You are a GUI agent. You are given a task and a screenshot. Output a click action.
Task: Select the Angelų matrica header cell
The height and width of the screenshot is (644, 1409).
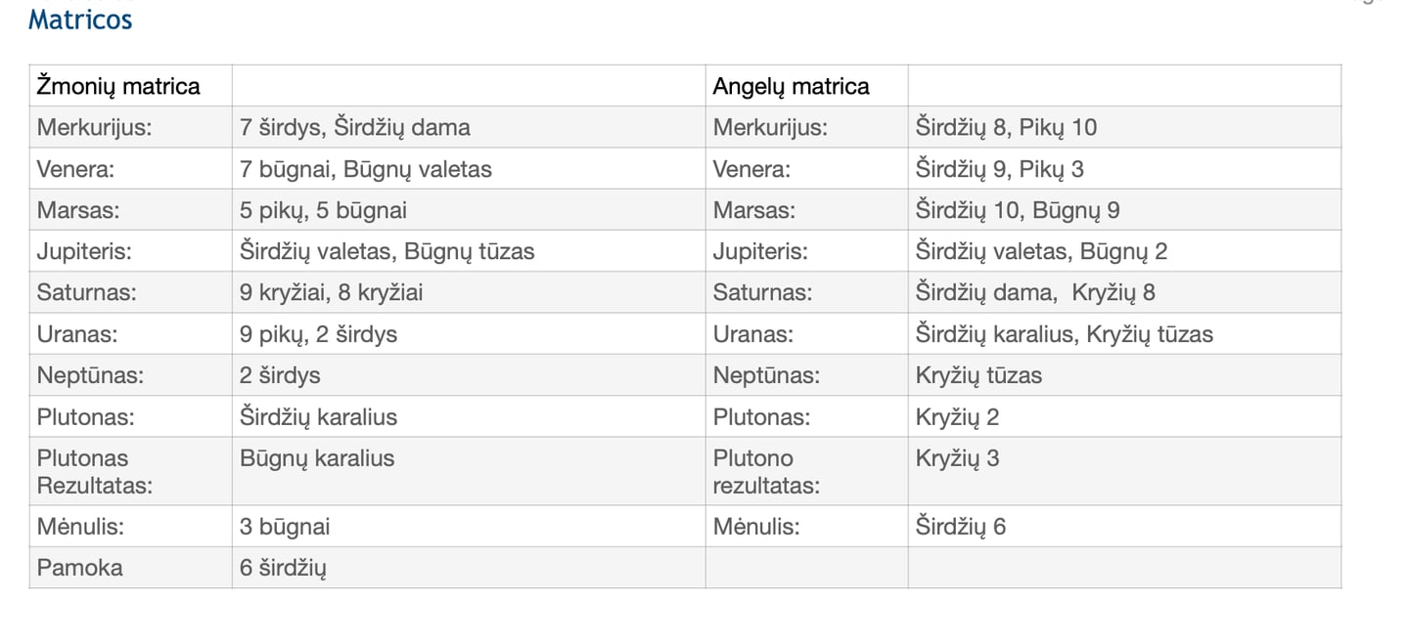pyautogui.click(x=791, y=86)
